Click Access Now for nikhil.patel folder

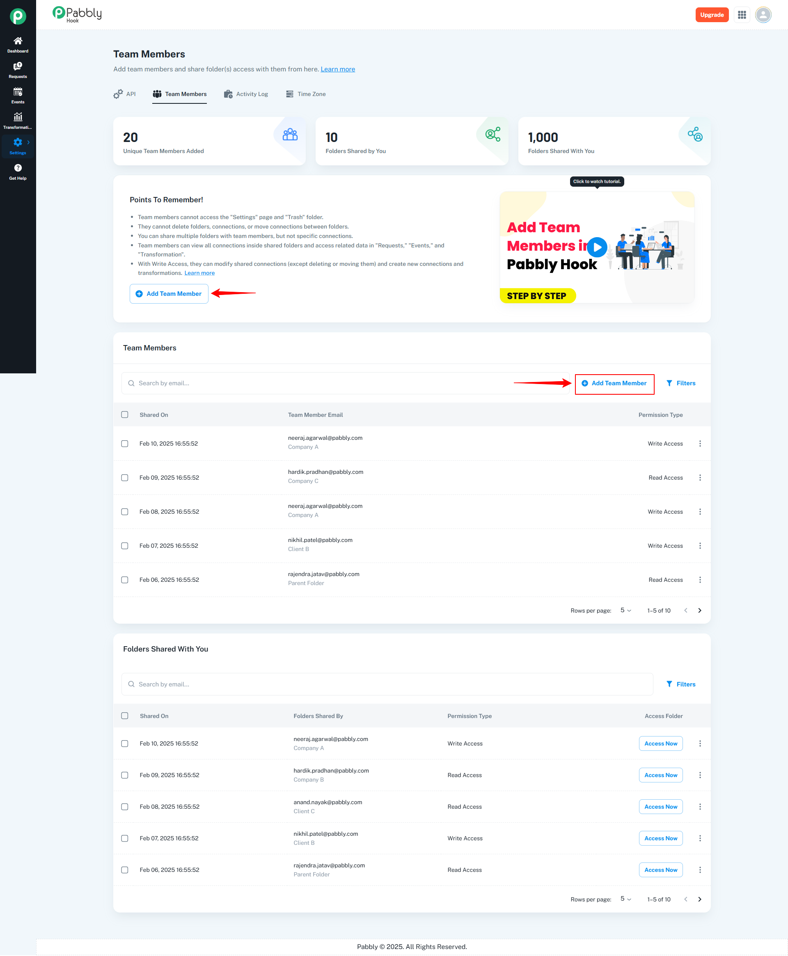point(660,838)
